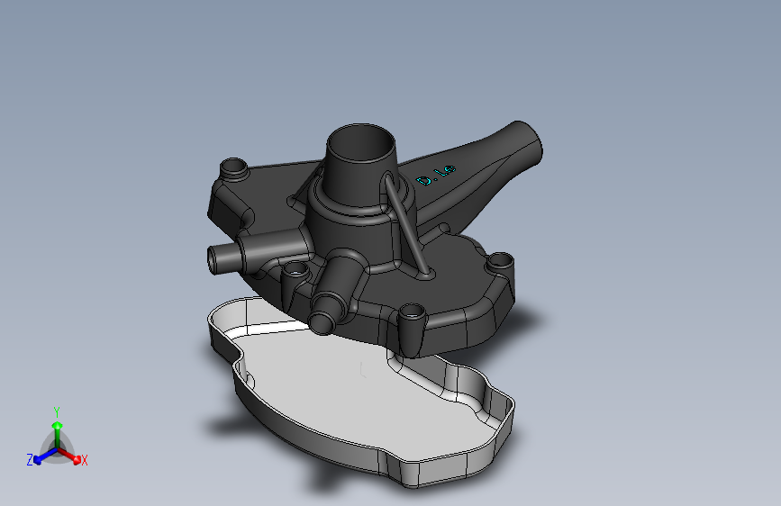Click the red X axis on the triad
Screen dimensions: 781x506
(x=69, y=456)
